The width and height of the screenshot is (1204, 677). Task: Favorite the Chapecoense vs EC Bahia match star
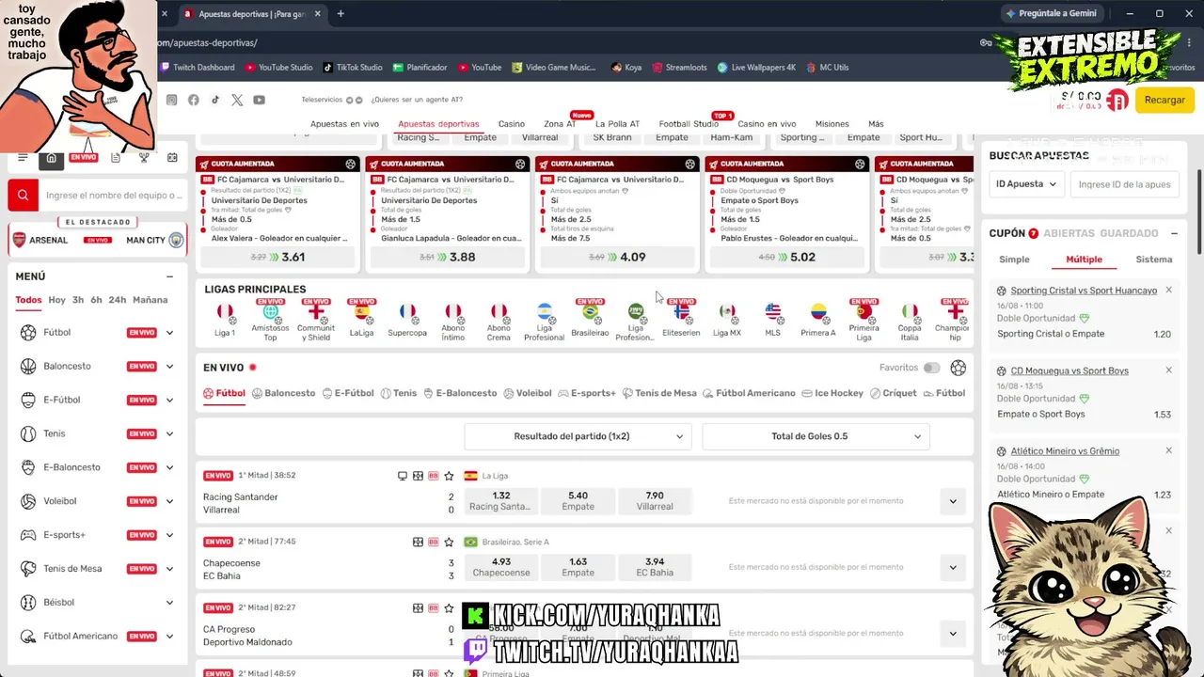click(x=449, y=543)
